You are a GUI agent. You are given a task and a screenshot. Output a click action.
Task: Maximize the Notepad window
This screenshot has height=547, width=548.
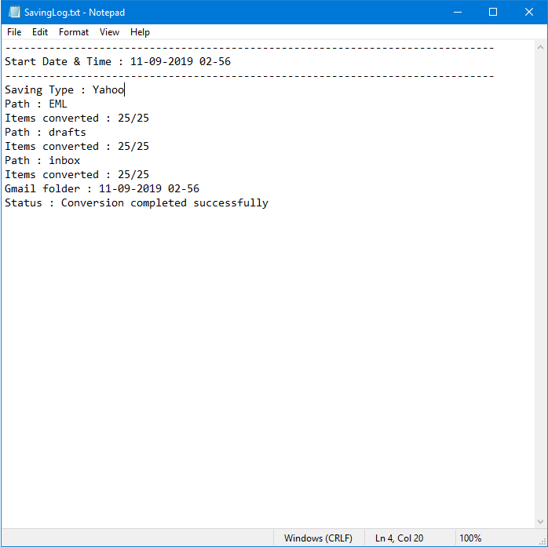coord(493,13)
